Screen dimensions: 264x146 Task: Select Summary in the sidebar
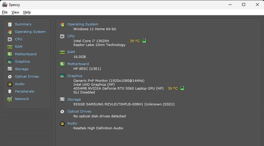coord(23,24)
